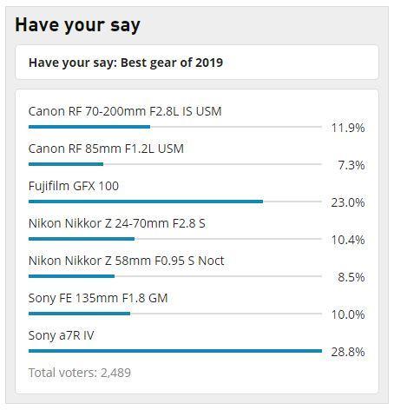This screenshot has height=410, width=394.
Task: Open 'Have your say: Best gear of 2019' title
Action: click(126, 63)
